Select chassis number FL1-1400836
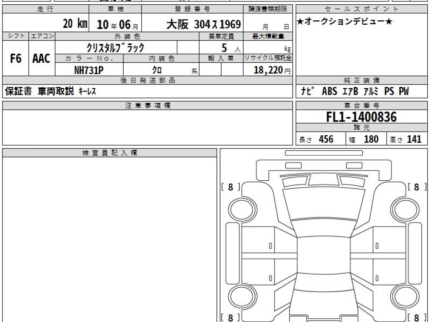Screen dimensions: 430x322 (x=362, y=117)
